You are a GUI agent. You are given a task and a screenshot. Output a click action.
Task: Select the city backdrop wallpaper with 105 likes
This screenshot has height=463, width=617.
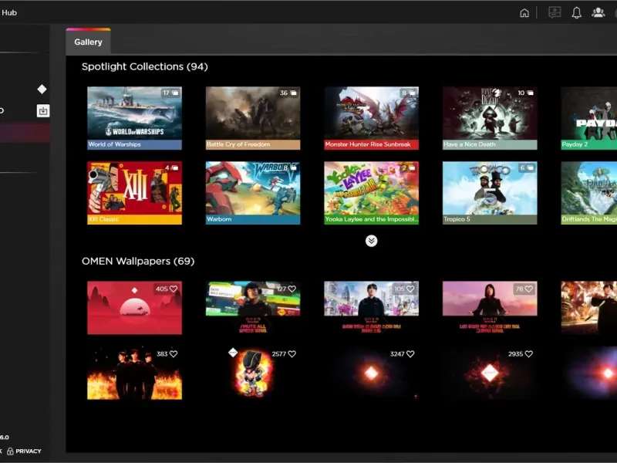(x=372, y=307)
